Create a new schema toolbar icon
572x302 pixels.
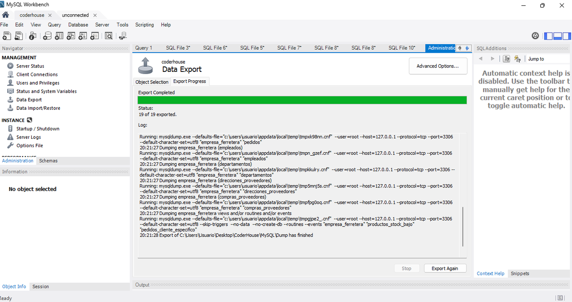[x=47, y=36]
